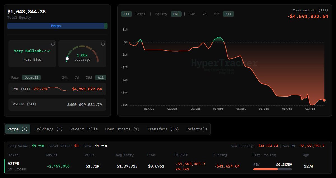Click Volume value $400,699,081.79
The height and width of the screenshot is (178, 336).
click(85, 104)
